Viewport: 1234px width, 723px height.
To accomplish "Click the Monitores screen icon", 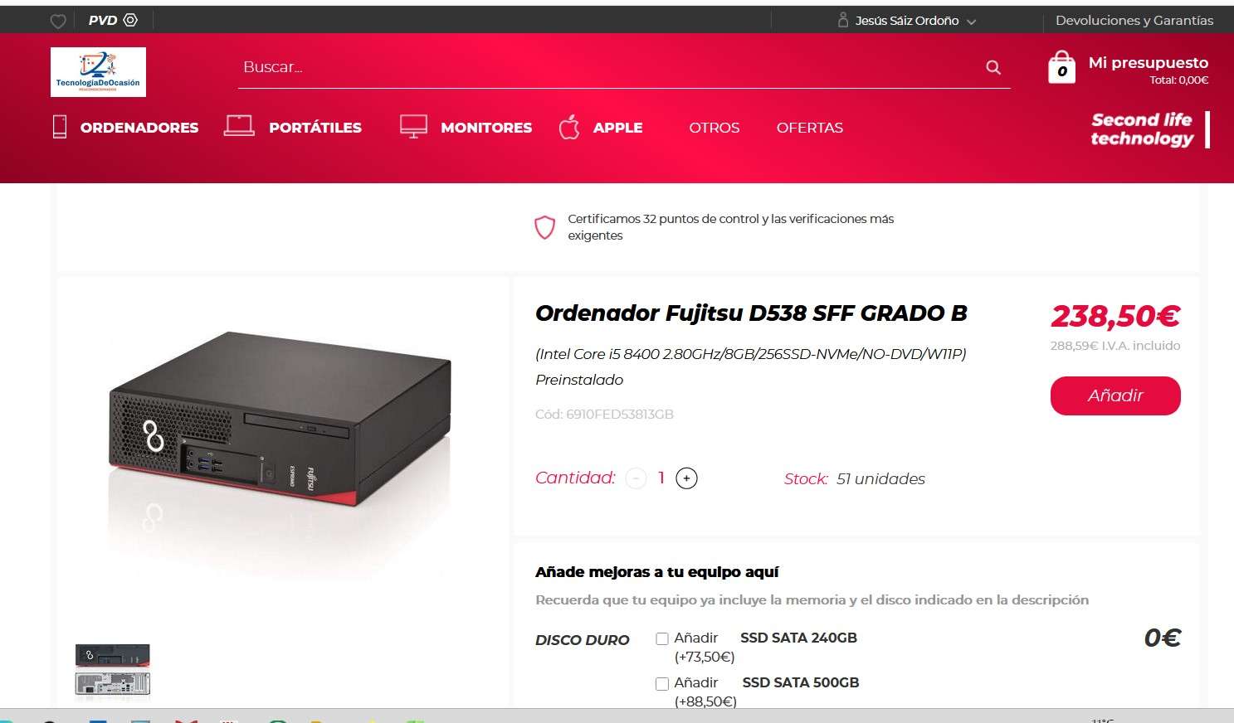I will [413, 126].
